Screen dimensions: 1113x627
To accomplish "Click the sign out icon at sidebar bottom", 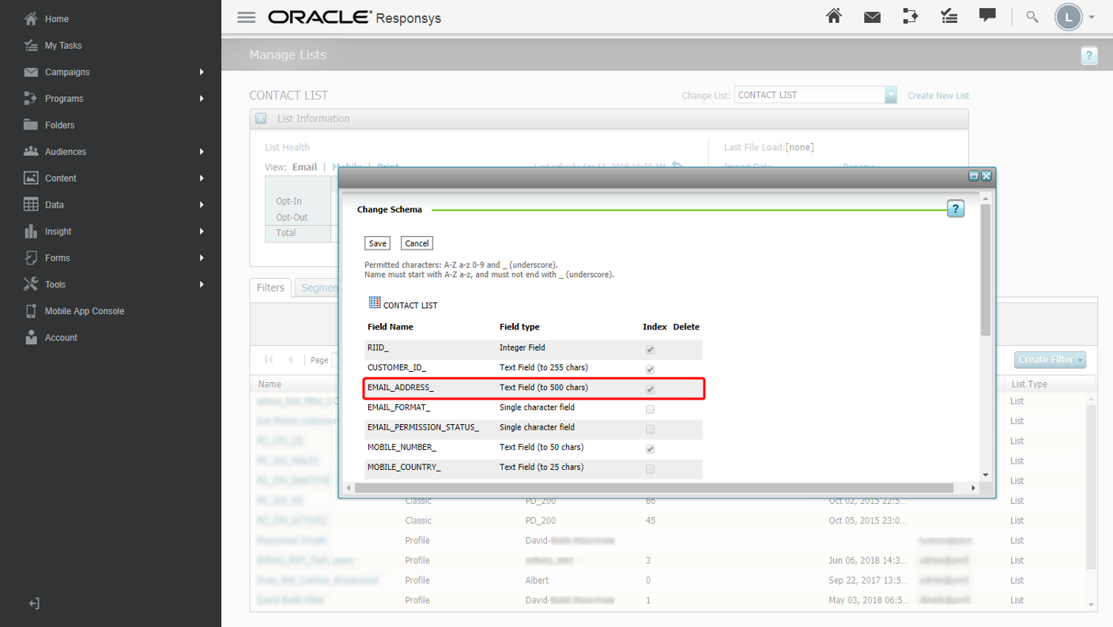I will point(34,603).
